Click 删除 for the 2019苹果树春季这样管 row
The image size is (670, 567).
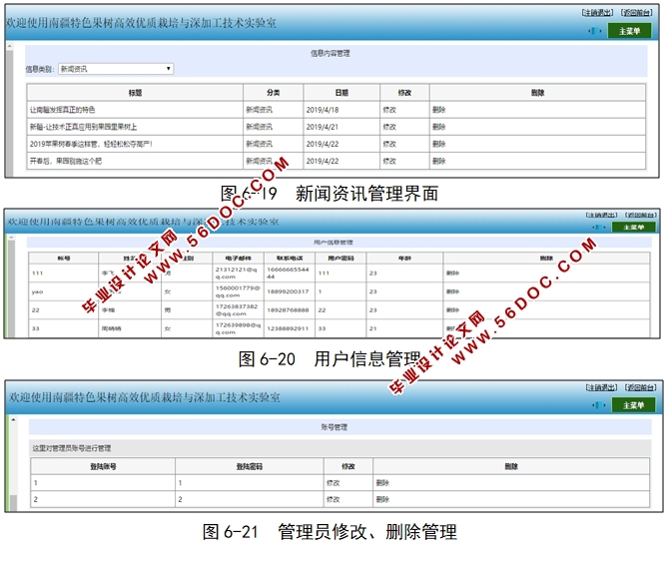pyautogui.click(x=438, y=144)
